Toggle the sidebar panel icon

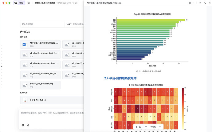[29, 3]
